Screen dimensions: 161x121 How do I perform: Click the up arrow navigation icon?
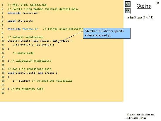(128, 4)
